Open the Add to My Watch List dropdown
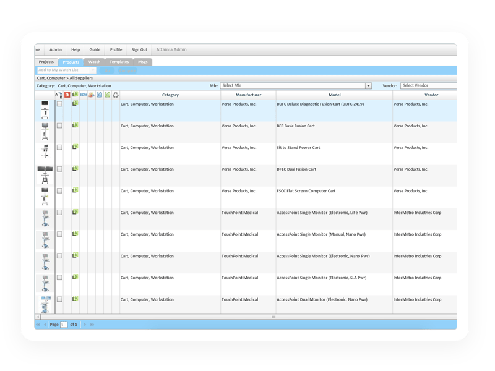495x371 pixels. coord(93,70)
